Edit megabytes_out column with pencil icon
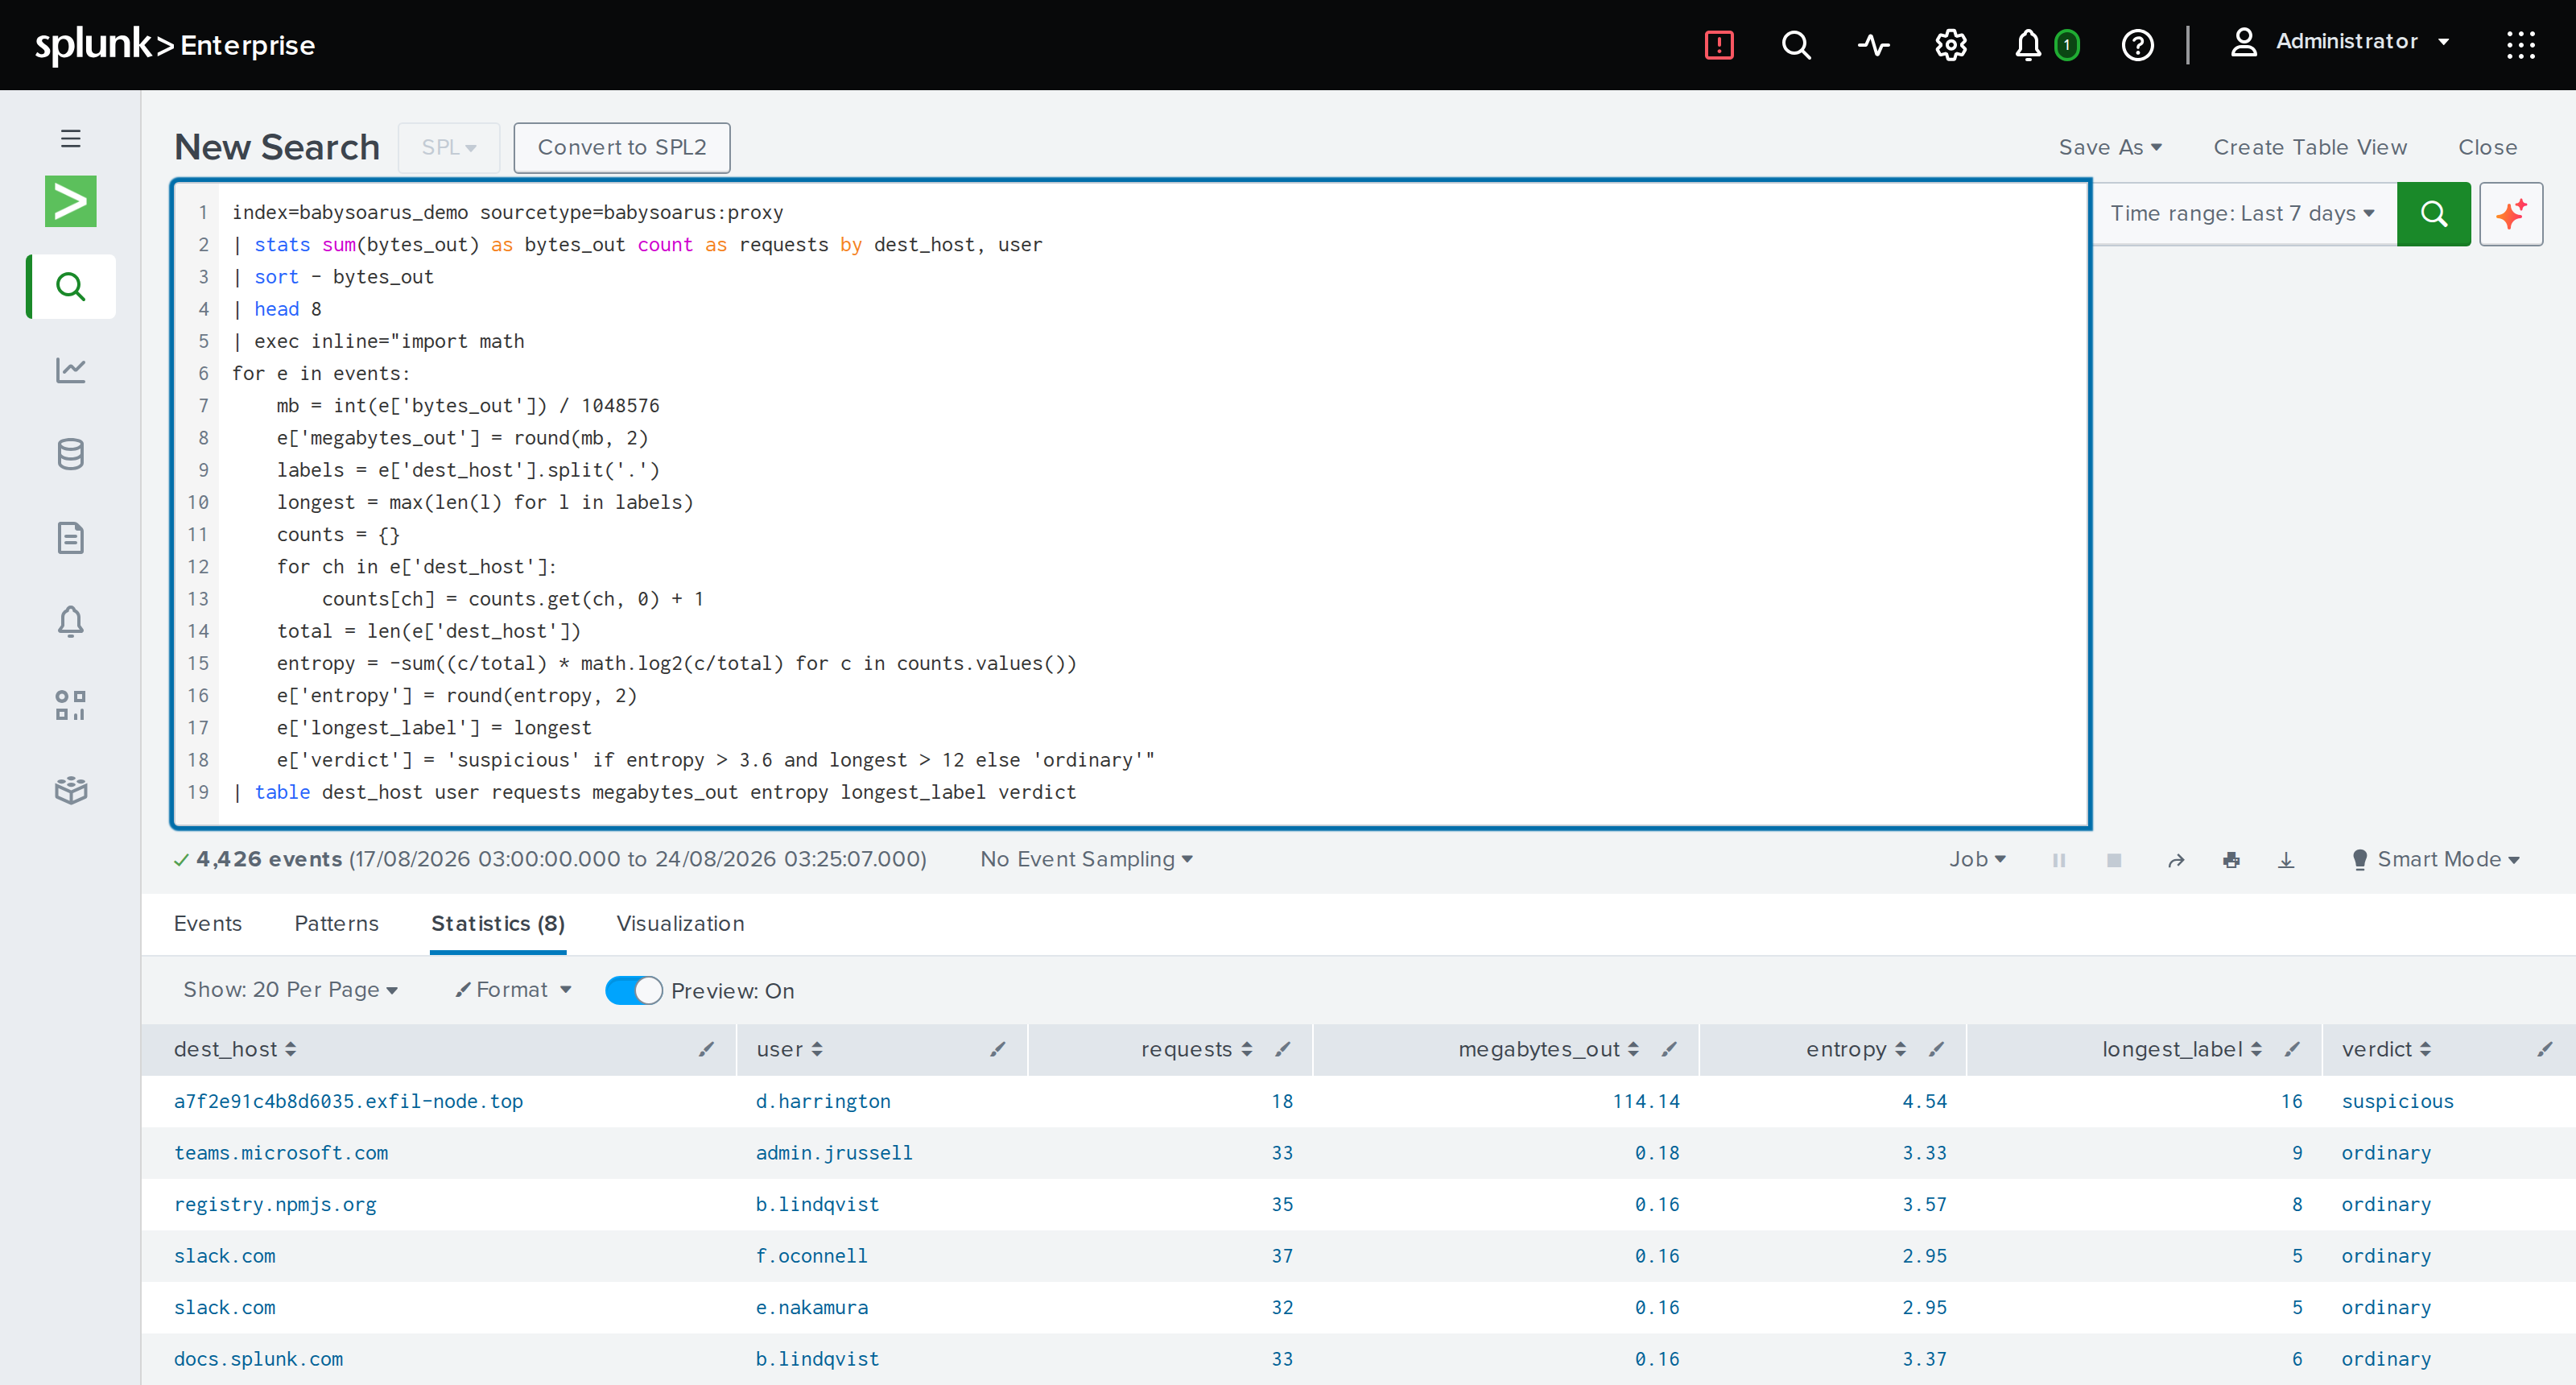2576x1385 pixels. [x=1668, y=1049]
